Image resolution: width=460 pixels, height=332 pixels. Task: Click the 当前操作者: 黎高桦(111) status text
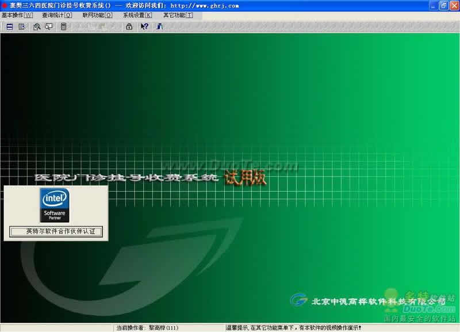pos(147,328)
